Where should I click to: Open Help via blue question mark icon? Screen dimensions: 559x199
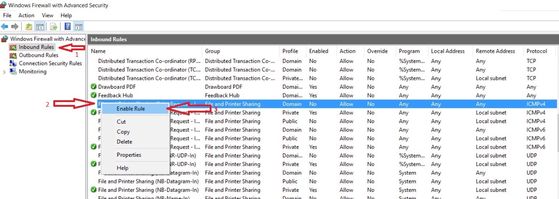pos(67,26)
